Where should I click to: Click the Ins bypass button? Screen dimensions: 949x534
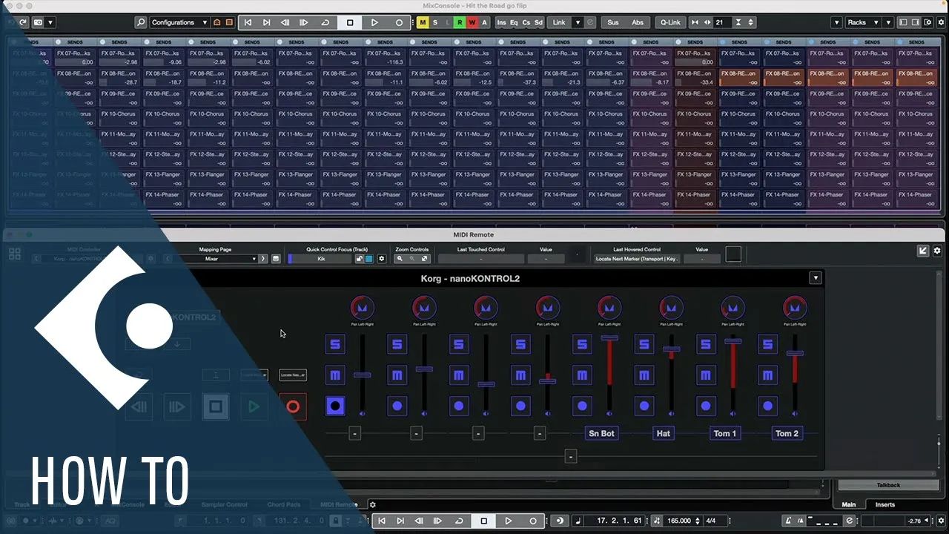pos(502,22)
